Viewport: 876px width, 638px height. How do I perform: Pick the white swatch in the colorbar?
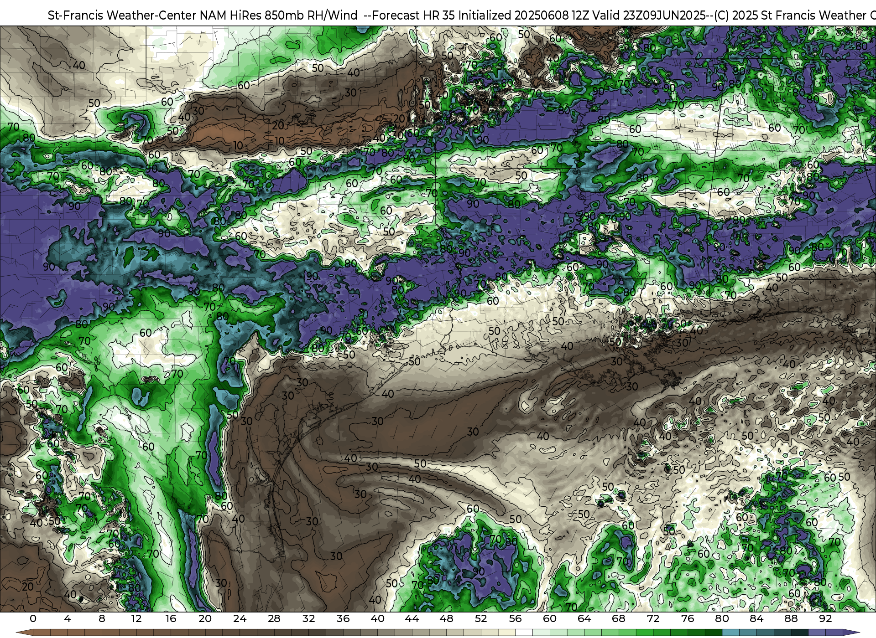[524, 633]
